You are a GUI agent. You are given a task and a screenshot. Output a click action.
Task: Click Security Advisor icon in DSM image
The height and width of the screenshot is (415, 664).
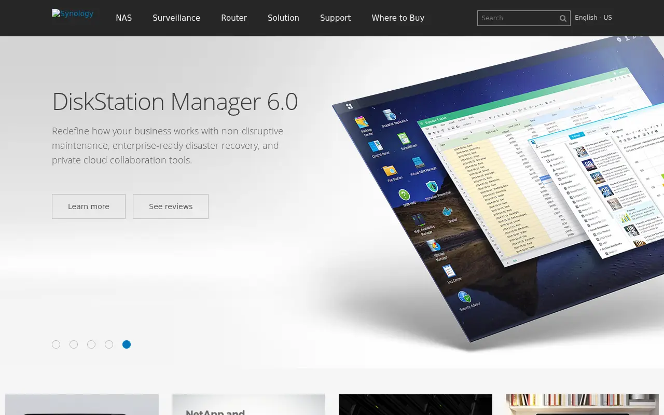click(465, 298)
